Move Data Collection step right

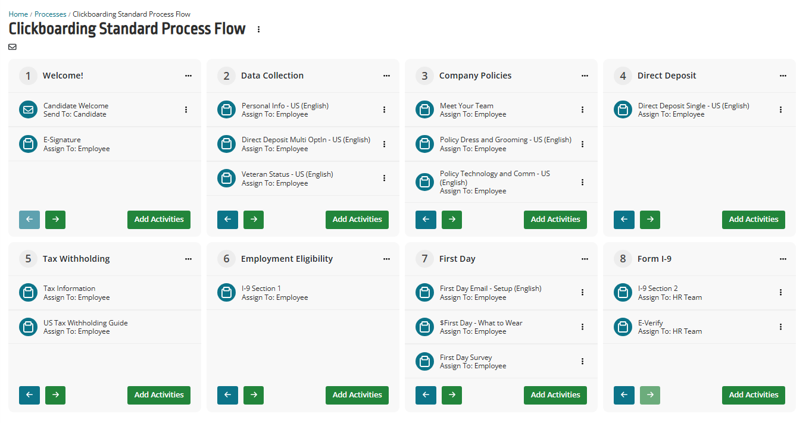(254, 220)
